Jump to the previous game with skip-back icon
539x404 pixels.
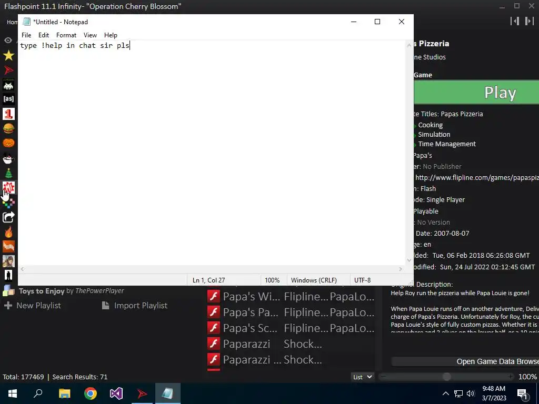point(515,21)
